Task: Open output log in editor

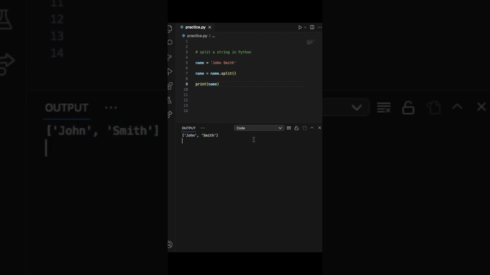Action: pos(304,128)
